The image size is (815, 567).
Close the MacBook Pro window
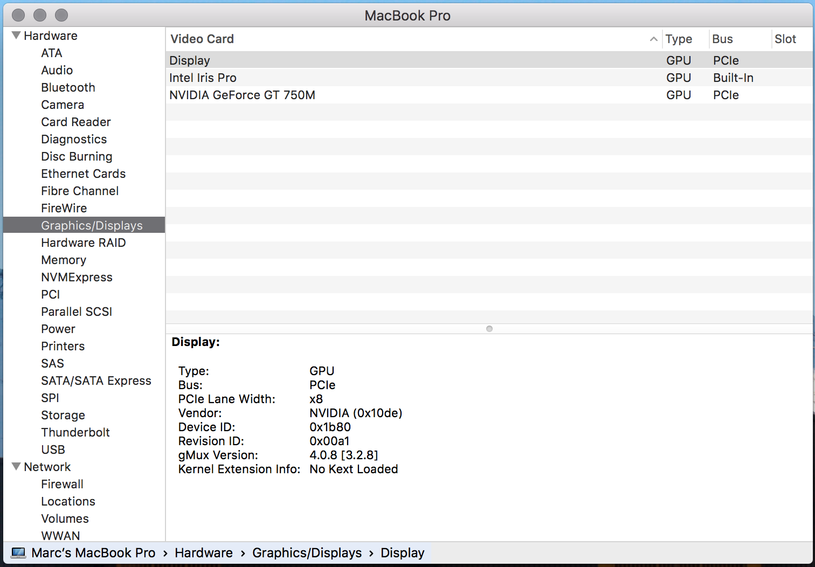(18, 15)
